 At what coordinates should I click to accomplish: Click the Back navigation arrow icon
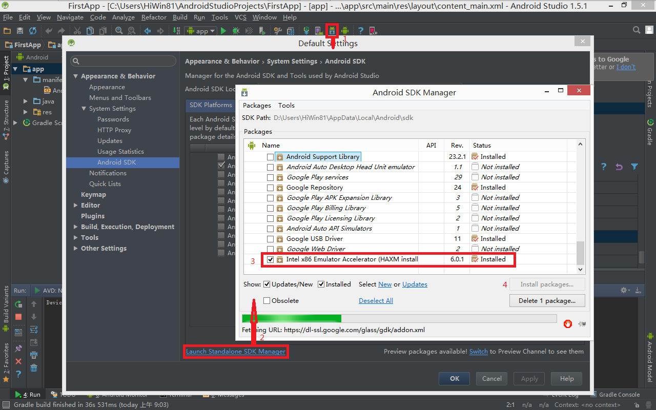[x=148, y=31]
